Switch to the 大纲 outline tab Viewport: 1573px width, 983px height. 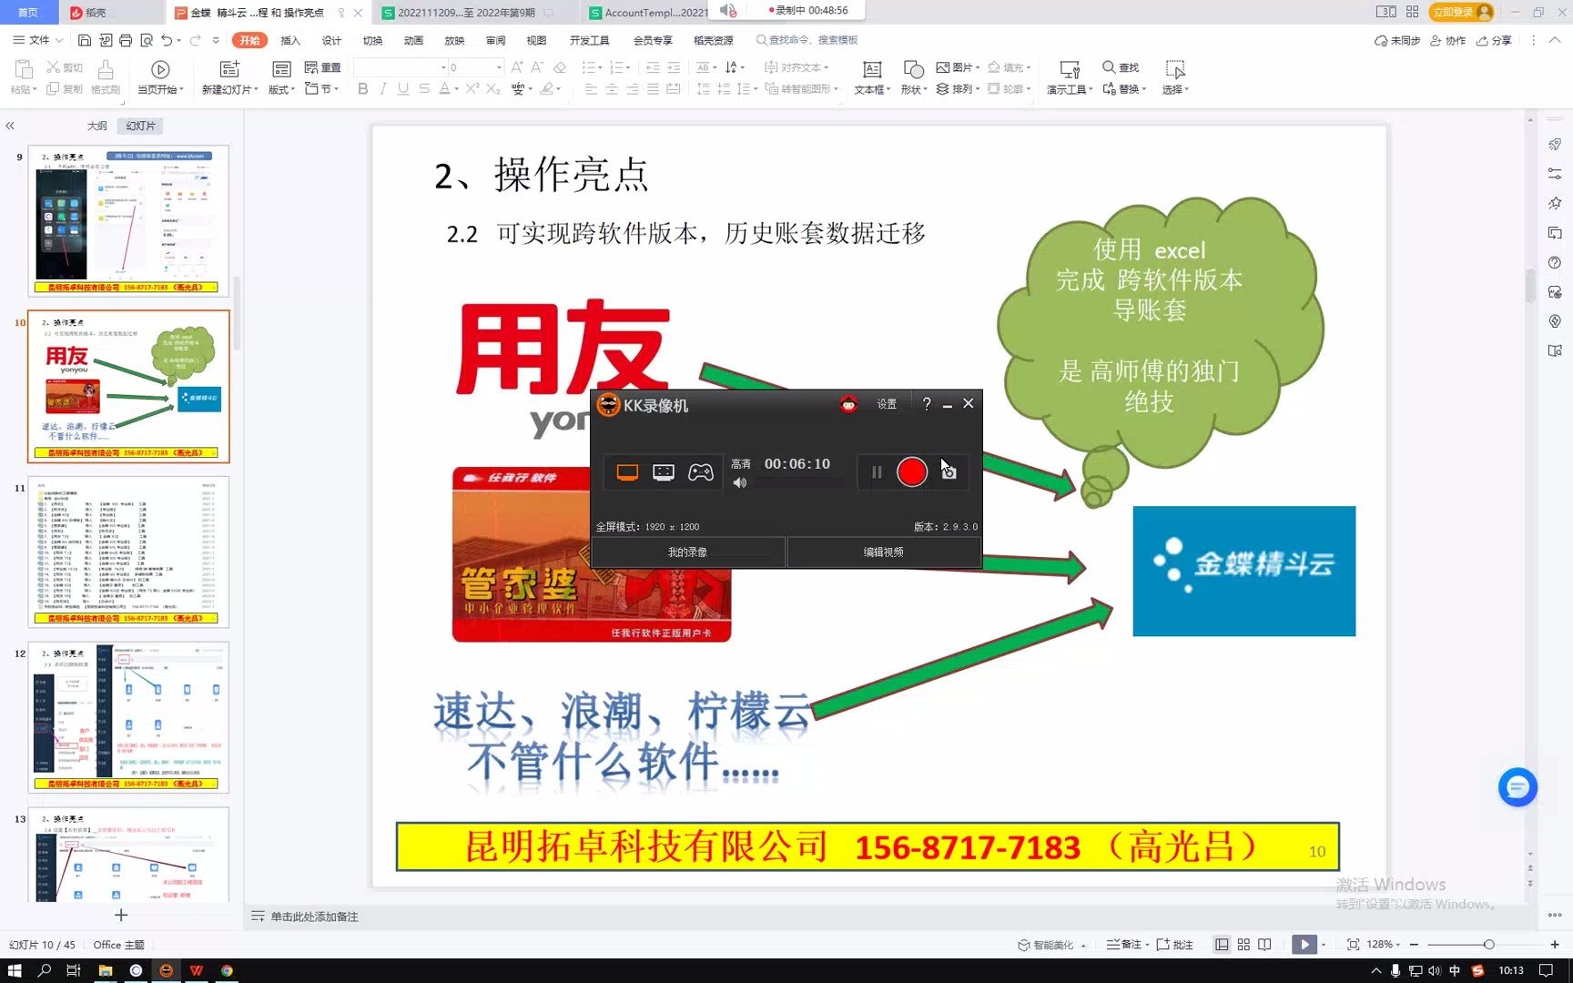[96, 125]
